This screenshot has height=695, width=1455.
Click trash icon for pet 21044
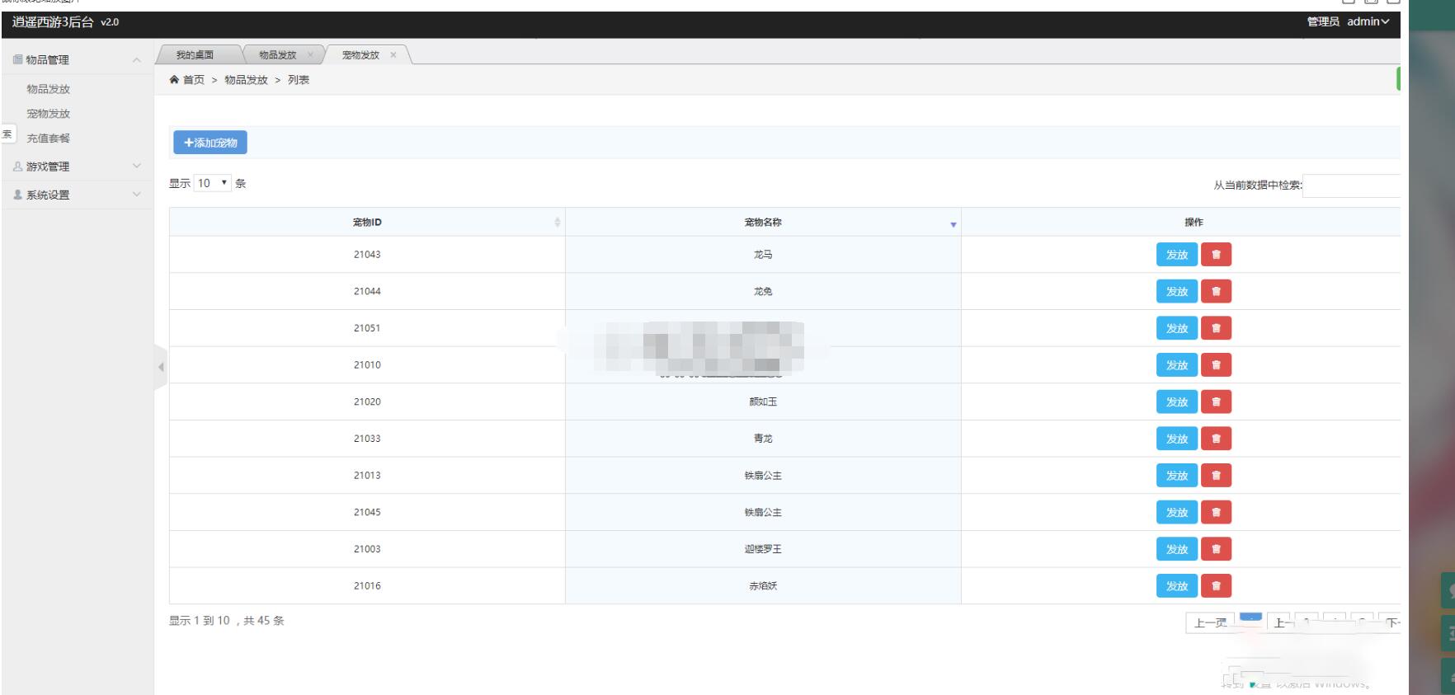point(1215,292)
